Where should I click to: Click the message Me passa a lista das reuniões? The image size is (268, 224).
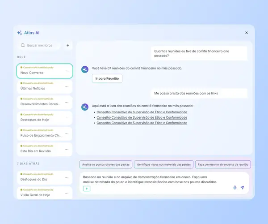(x=199, y=93)
